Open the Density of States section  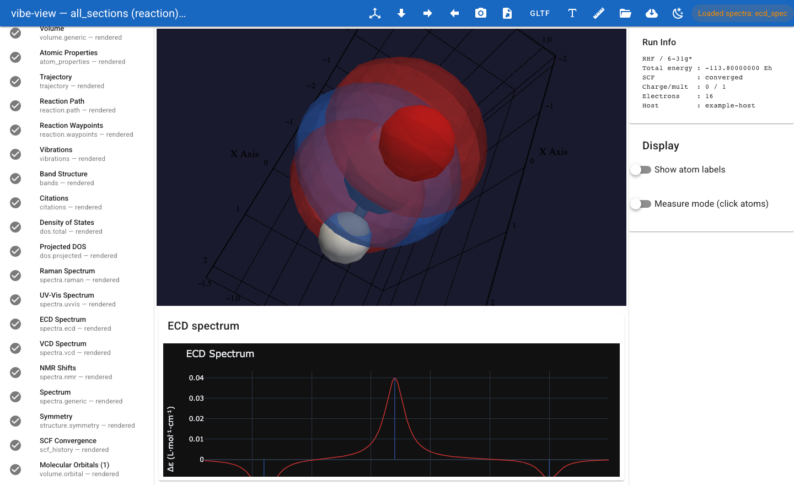click(x=77, y=227)
